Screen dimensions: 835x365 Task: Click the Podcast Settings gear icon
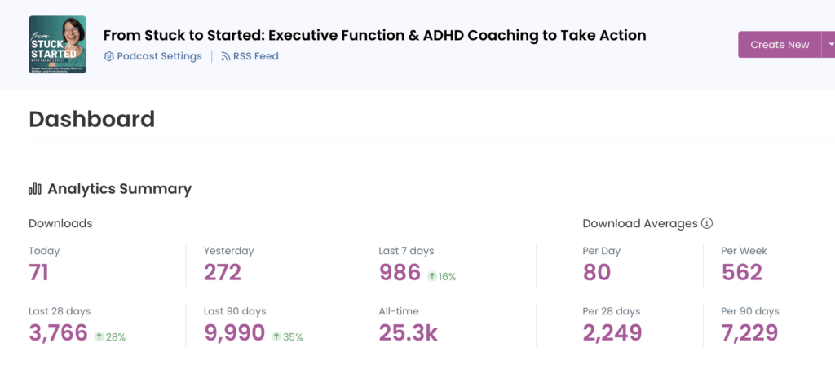pyautogui.click(x=109, y=56)
